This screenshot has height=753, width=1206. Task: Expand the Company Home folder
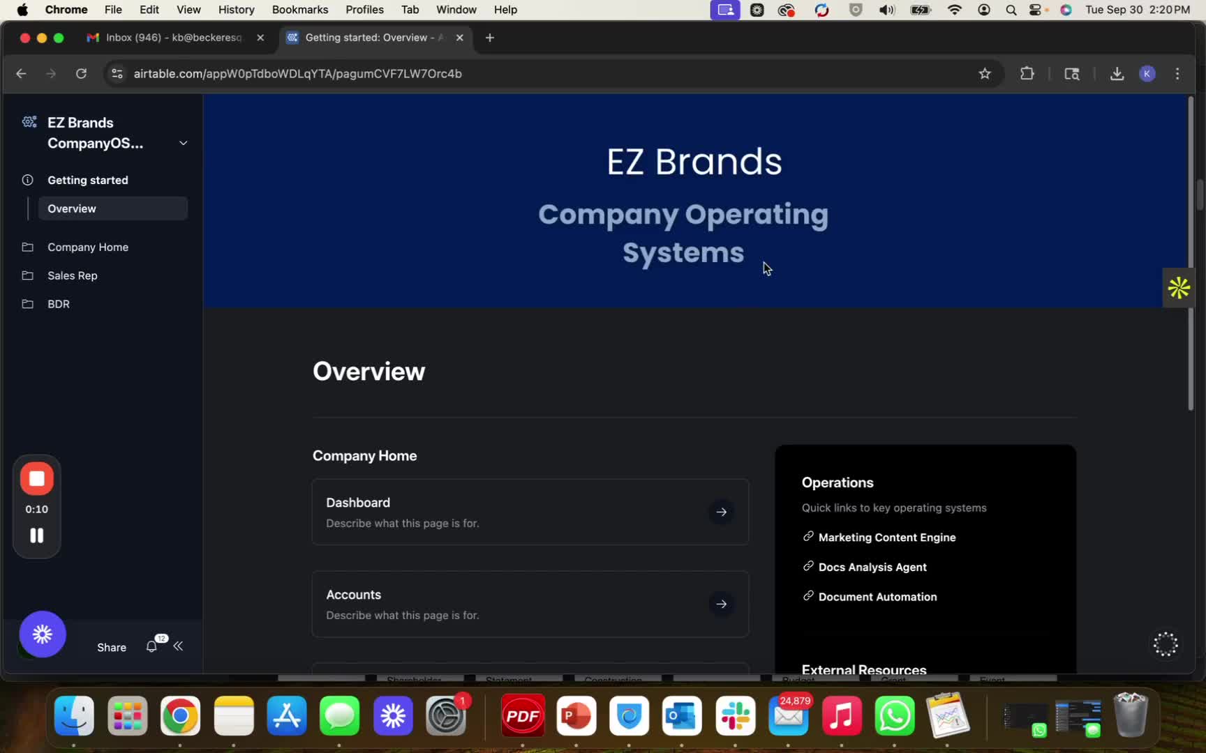tap(88, 247)
